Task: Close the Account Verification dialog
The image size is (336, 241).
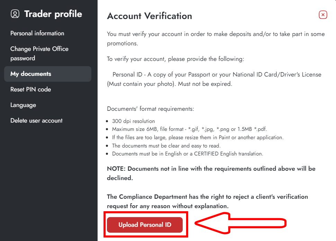Action: (323, 15)
